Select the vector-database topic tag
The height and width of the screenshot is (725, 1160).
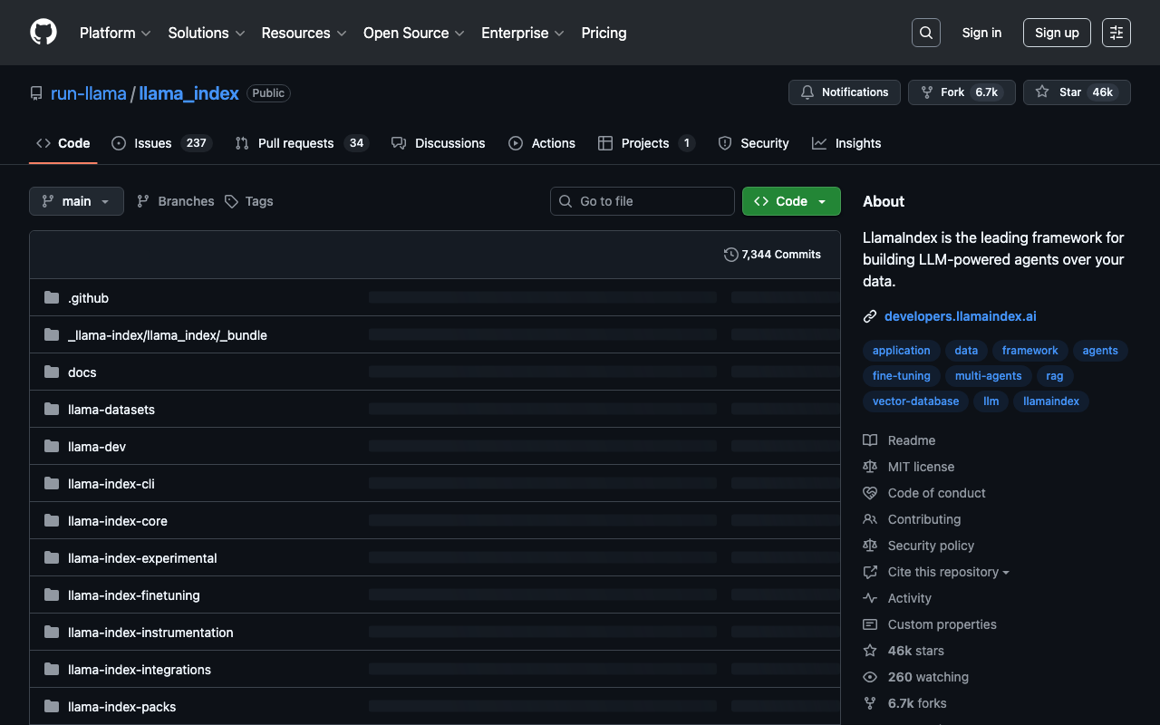915,401
